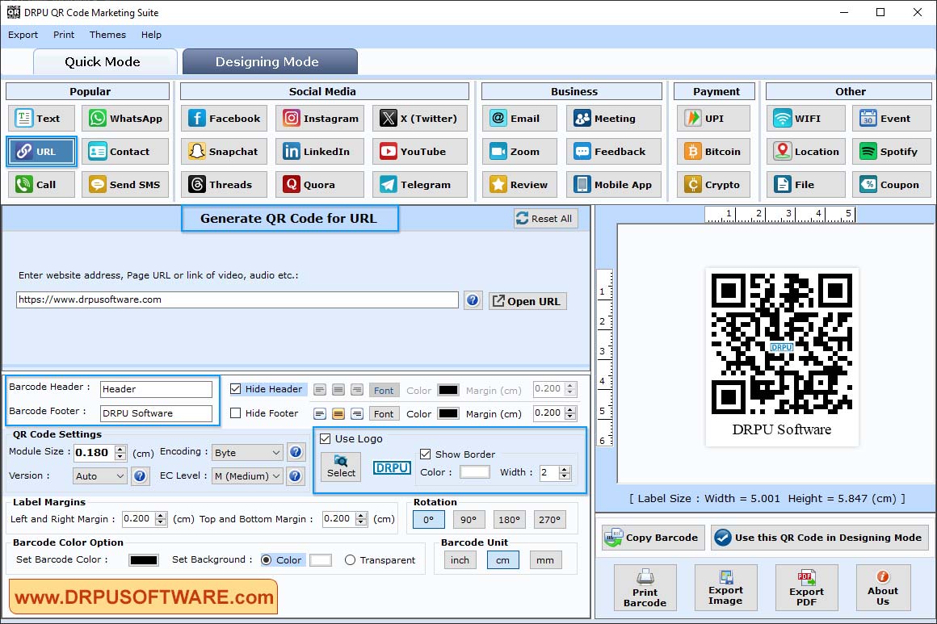Choose the Zoom QR code option

(519, 152)
